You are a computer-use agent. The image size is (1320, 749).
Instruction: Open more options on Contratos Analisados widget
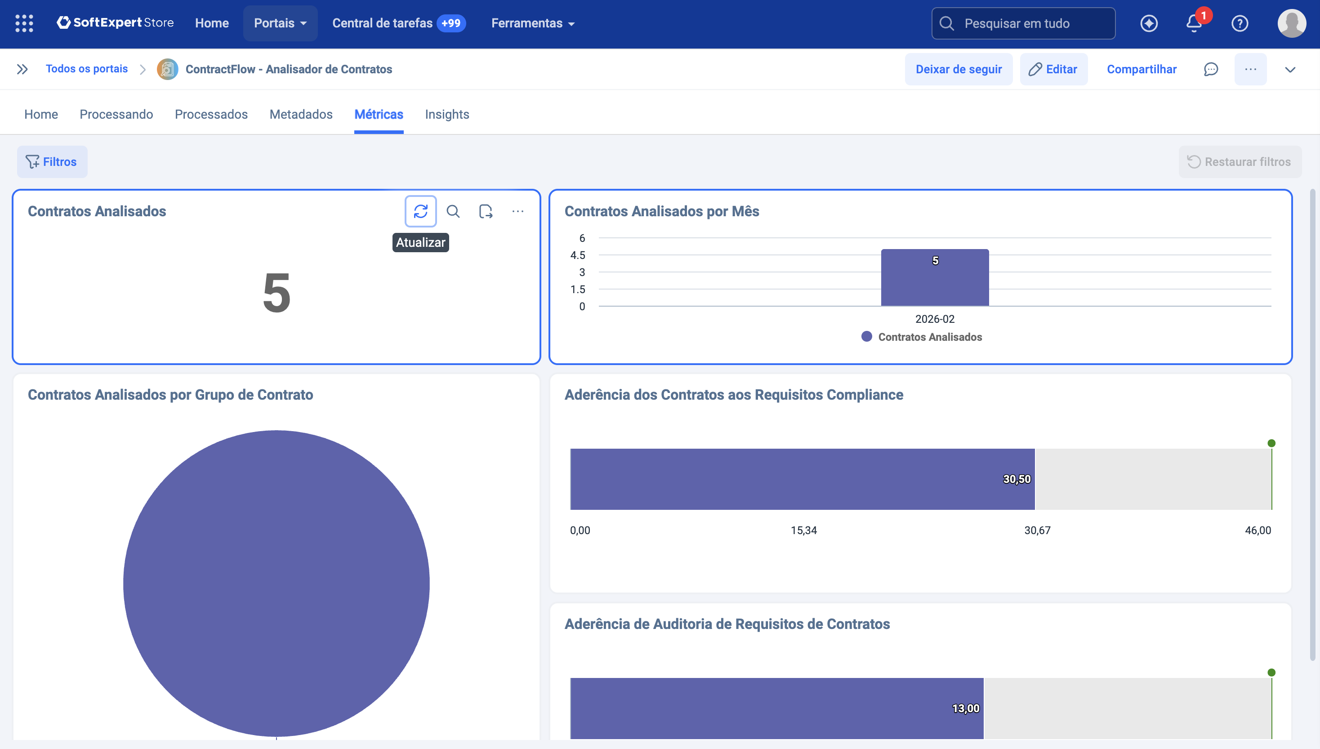pos(518,211)
